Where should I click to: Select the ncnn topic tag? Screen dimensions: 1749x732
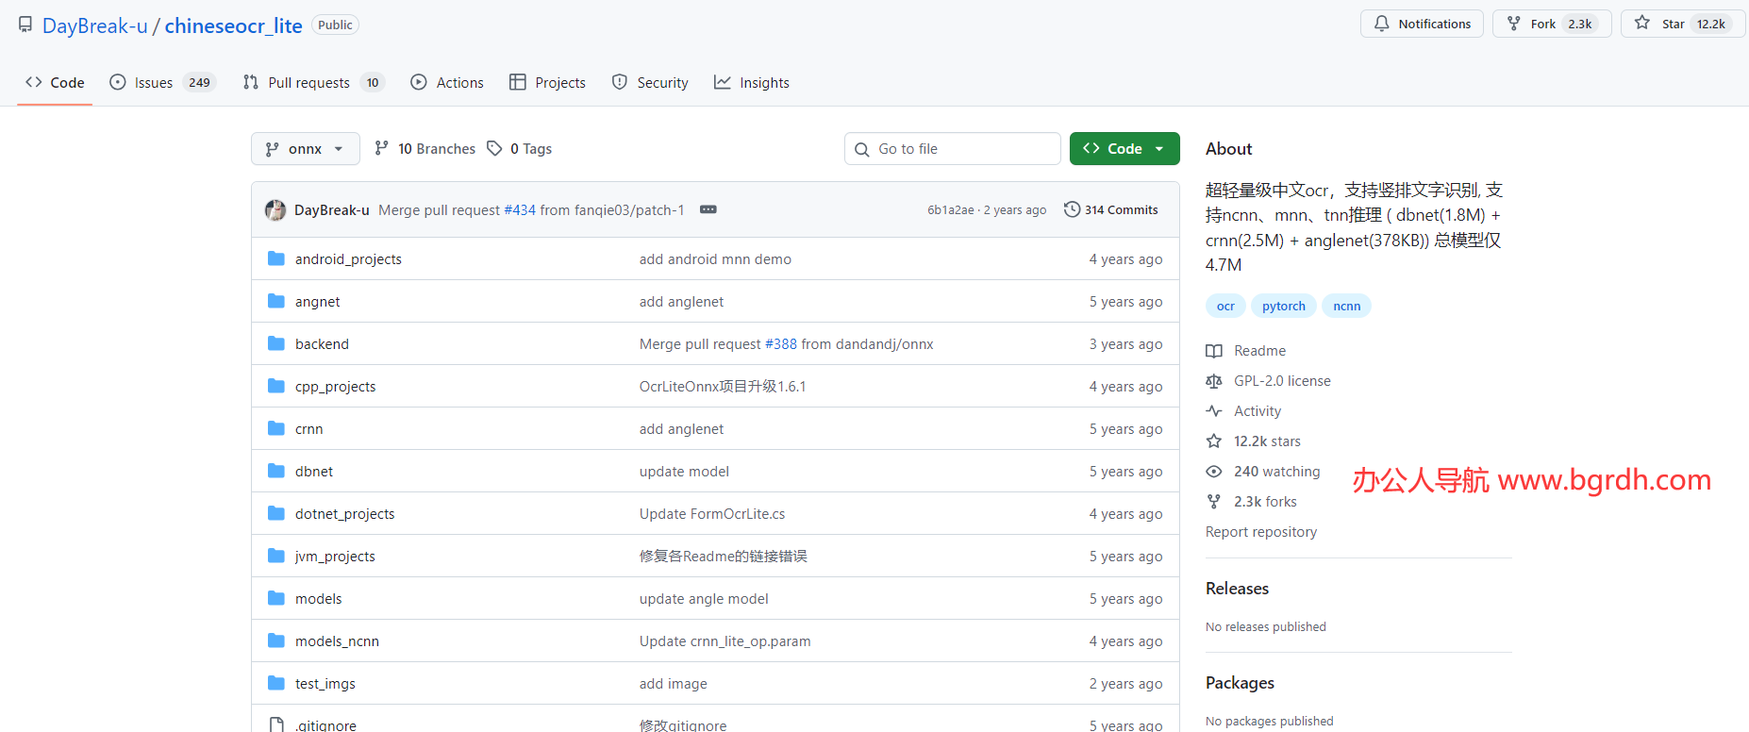coord(1347,306)
